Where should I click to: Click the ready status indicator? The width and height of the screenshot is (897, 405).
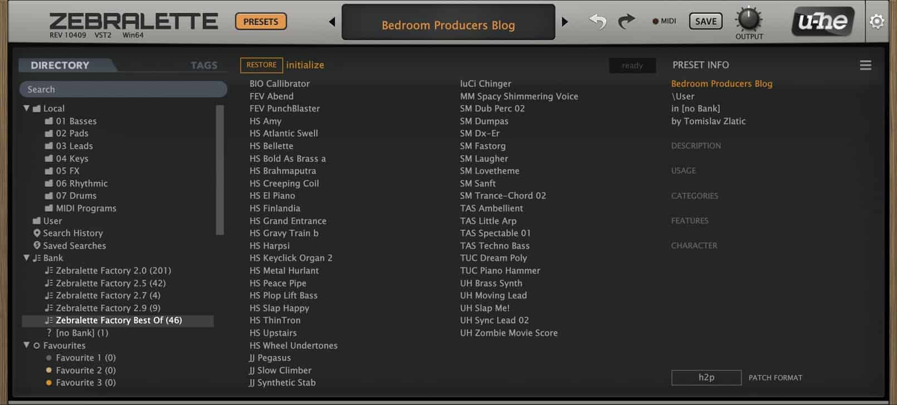pyautogui.click(x=632, y=65)
